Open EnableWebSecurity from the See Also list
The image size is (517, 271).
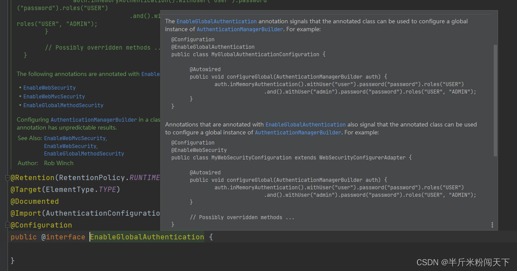70,146
